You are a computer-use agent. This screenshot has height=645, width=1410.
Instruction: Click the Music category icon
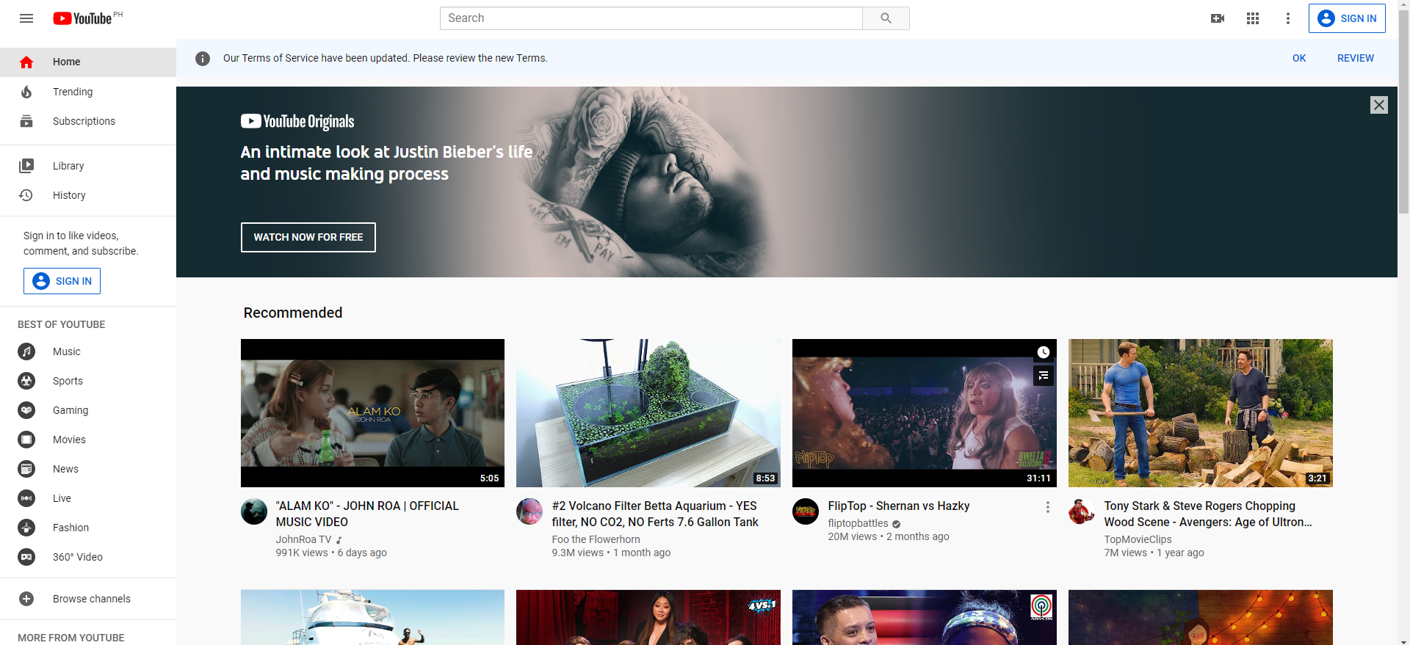point(26,351)
